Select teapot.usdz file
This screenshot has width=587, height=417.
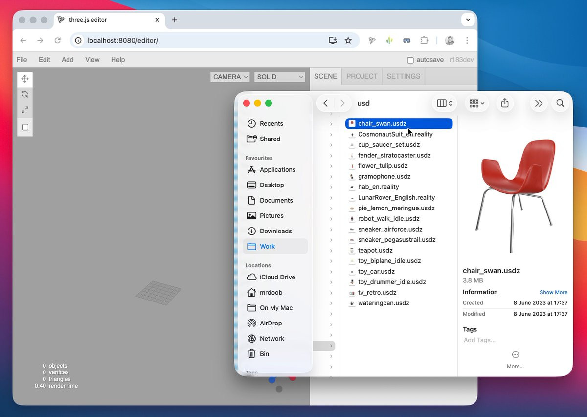pos(399,250)
